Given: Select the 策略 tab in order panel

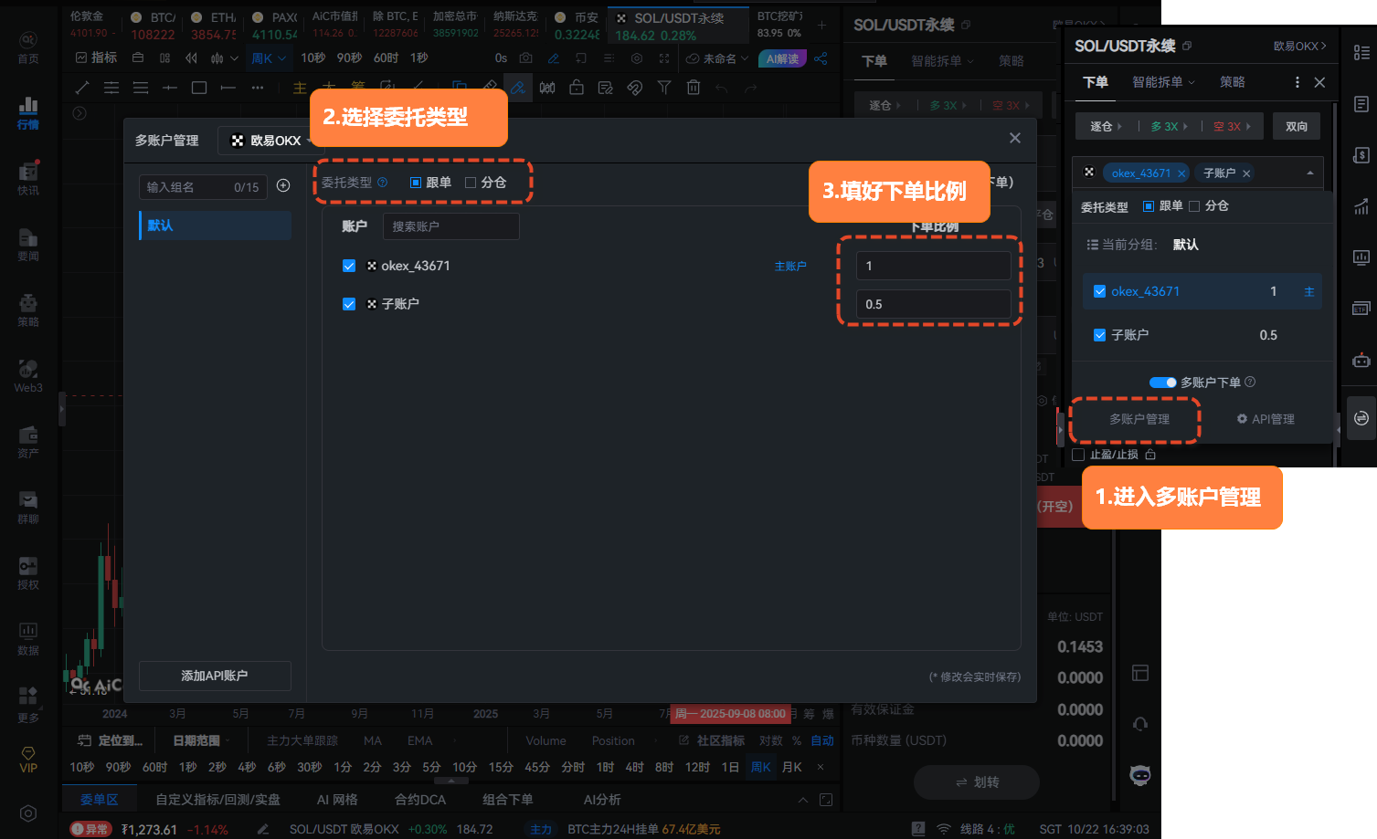Looking at the screenshot, I should (x=1232, y=82).
